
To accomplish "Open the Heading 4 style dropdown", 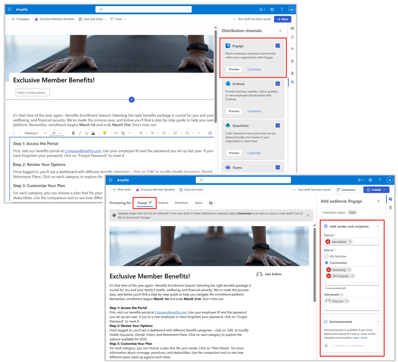I will pos(35,133).
